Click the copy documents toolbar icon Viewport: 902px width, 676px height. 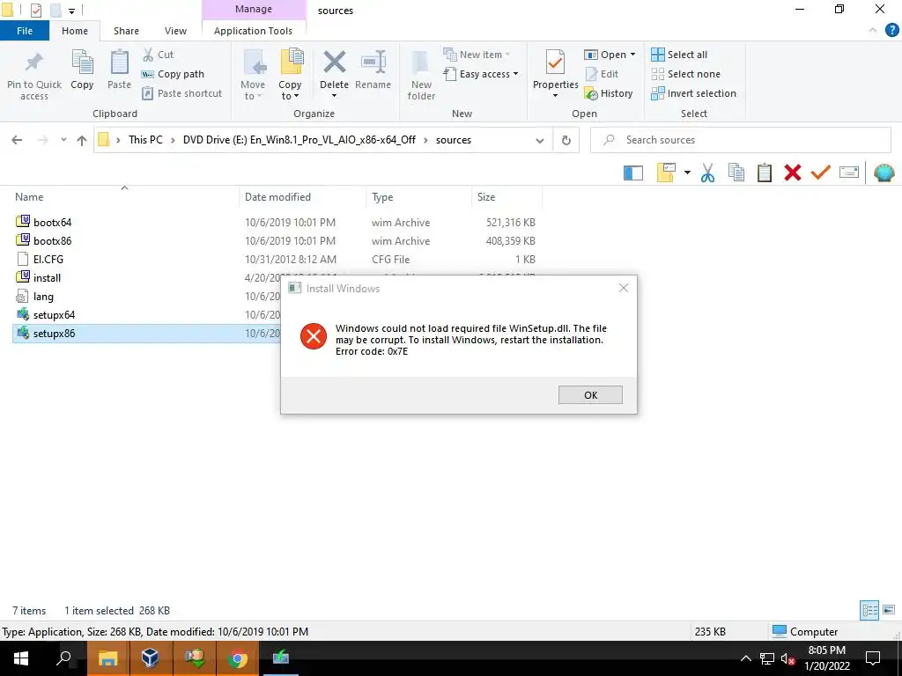[736, 173]
